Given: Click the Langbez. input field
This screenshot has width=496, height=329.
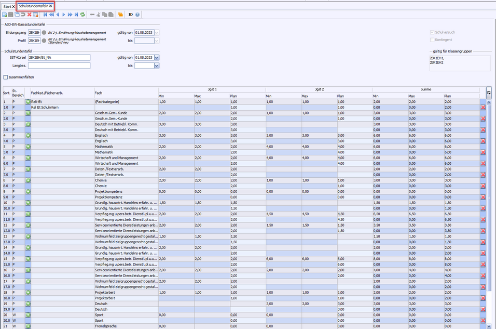Looking at the screenshot, I should 59,66.
